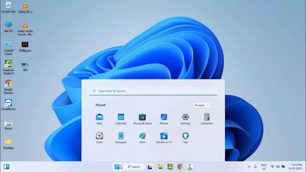Launch the Calendar pinned app
The height and width of the screenshot is (172, 306).
[121, 119]
